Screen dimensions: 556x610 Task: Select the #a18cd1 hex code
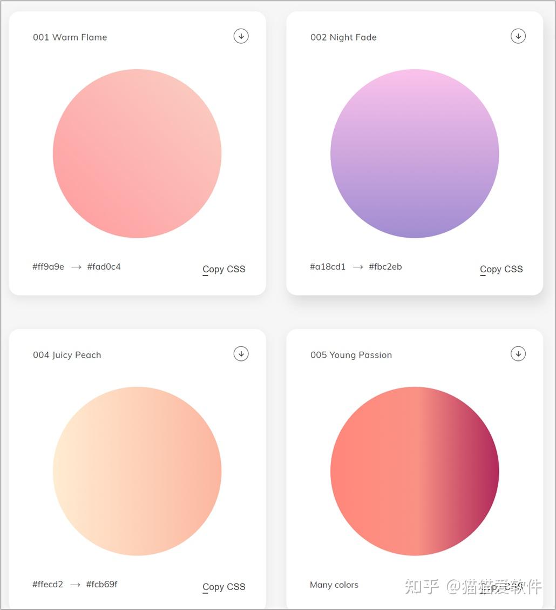pos(328,266)
